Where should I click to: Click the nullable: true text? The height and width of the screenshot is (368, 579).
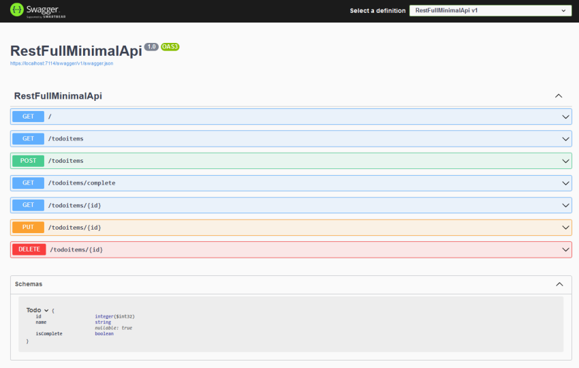tap(113, 328)
